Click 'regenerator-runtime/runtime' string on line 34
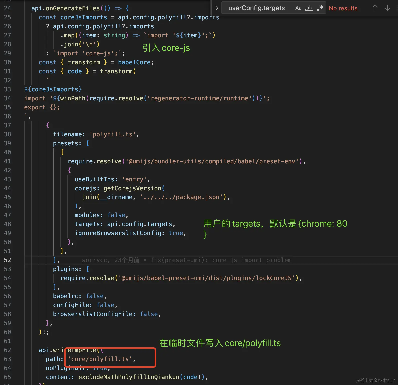 [200, 98]
